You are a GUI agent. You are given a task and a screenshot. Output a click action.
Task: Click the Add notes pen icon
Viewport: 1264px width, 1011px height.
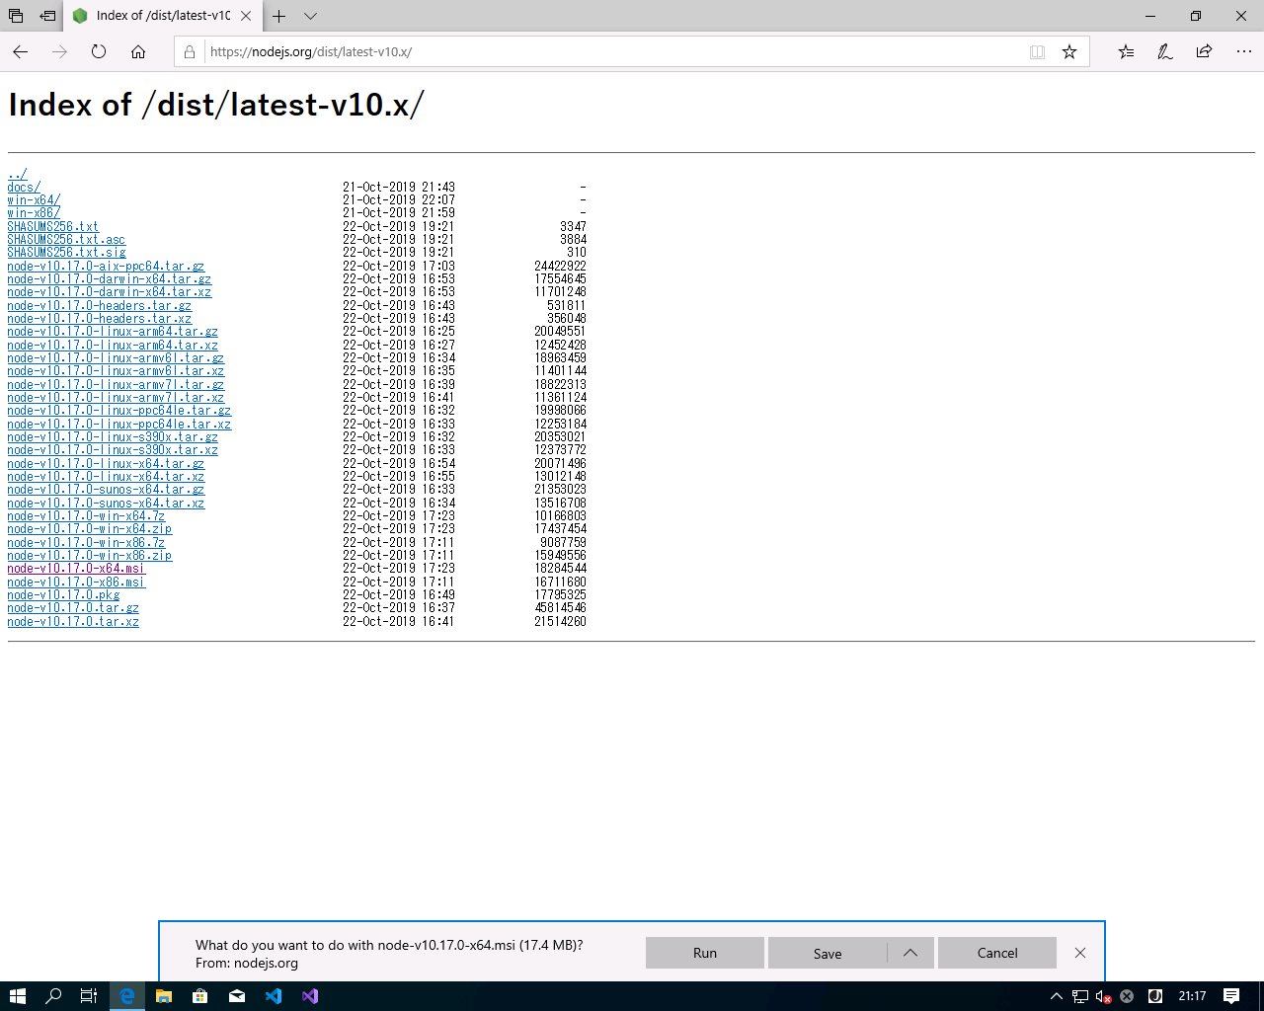(x=1165, y=51)
